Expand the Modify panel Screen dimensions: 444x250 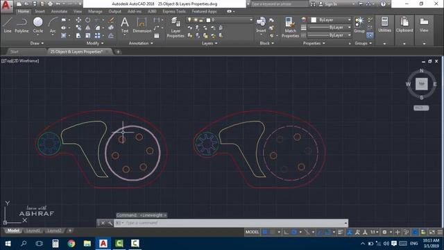pyautogui.click(x=95, y=43)
